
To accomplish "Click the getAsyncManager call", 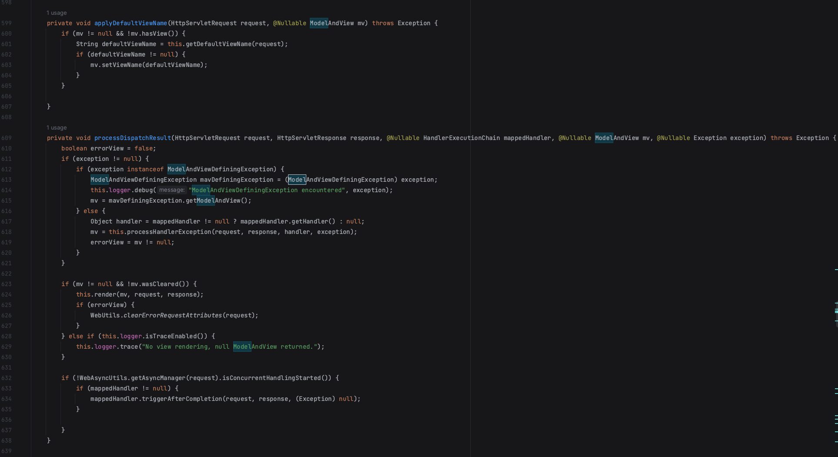I will pos(158,378).
